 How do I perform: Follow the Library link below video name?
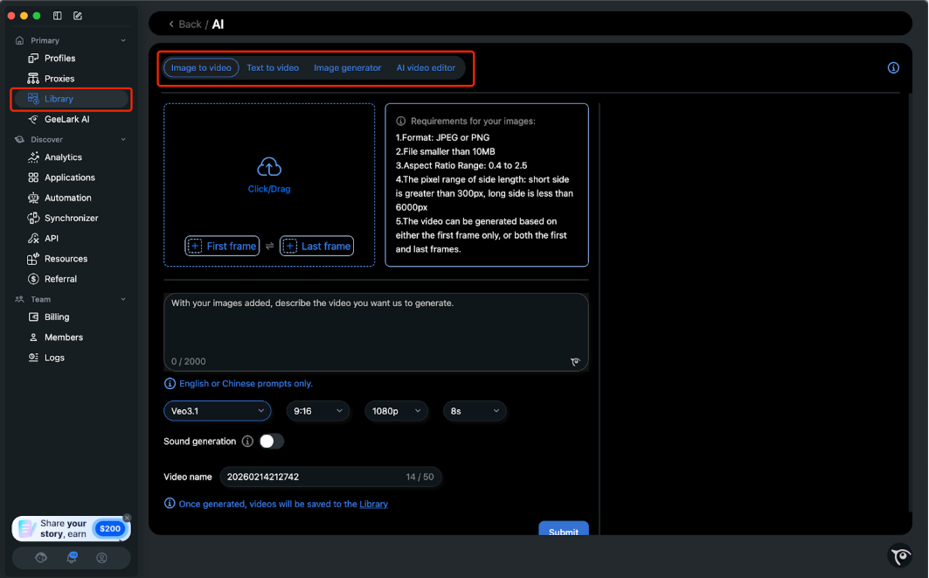coord(373,505)
